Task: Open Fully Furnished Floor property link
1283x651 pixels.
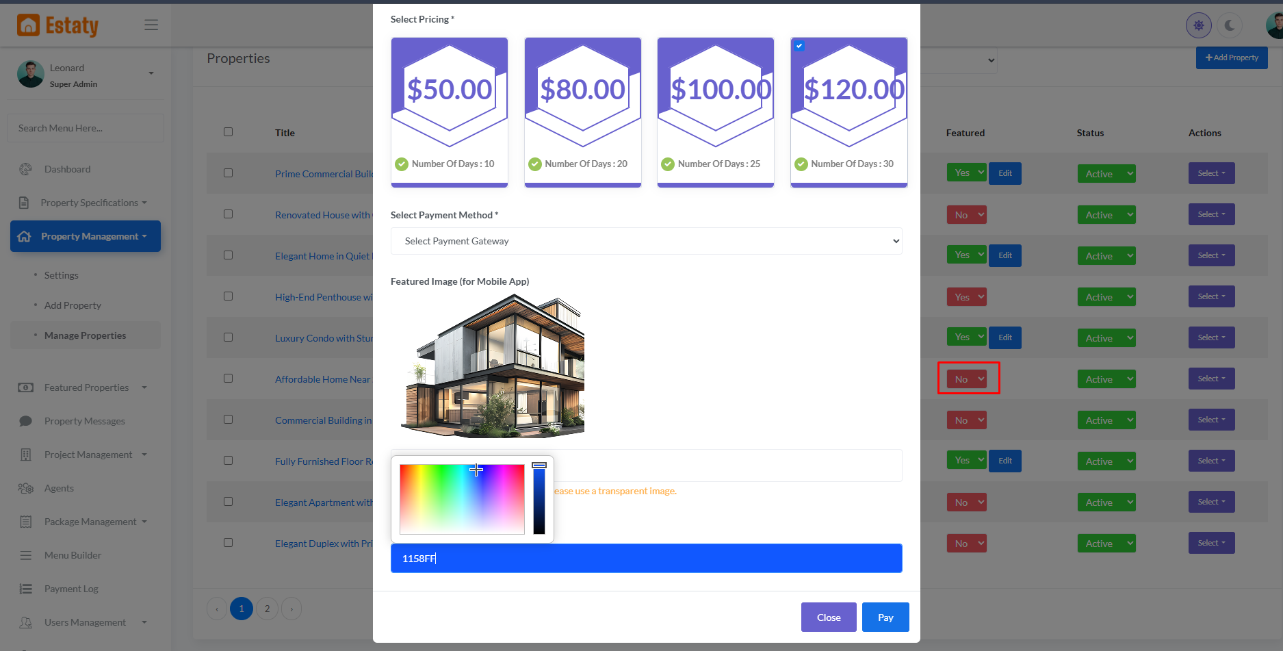Action: (324, 461)
